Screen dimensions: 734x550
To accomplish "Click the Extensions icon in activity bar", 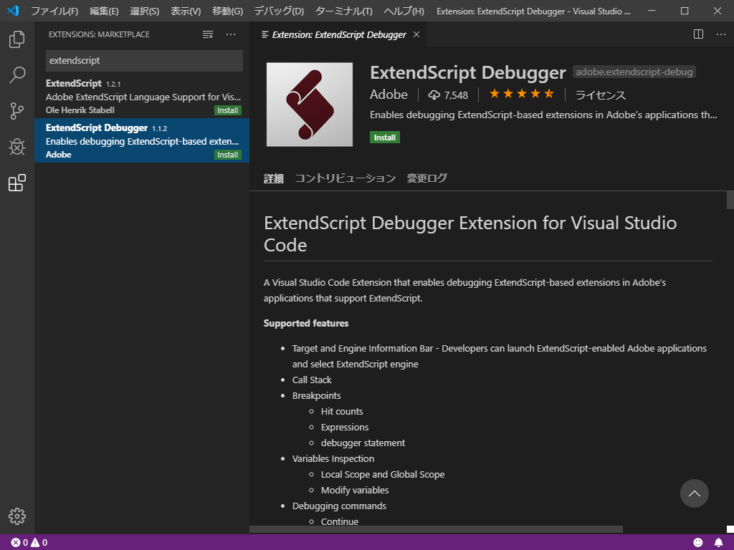I will [x=17, y=183].
